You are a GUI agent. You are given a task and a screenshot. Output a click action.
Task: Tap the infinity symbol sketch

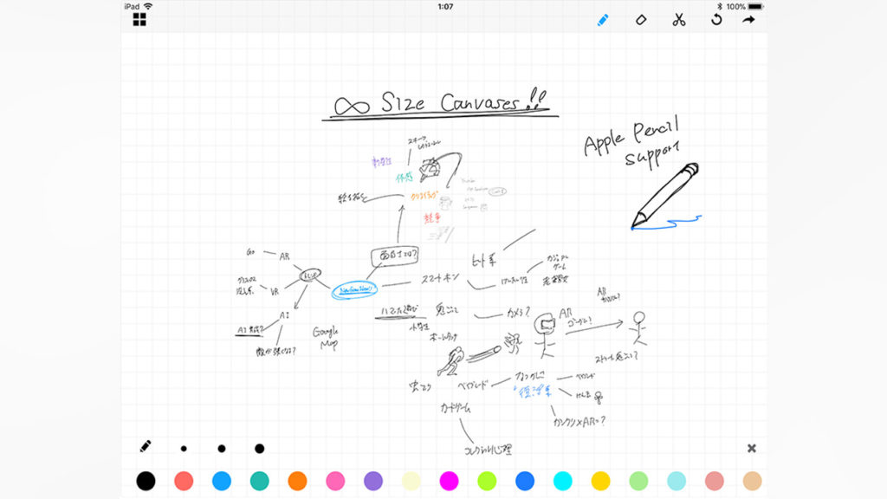click(352, 106)
